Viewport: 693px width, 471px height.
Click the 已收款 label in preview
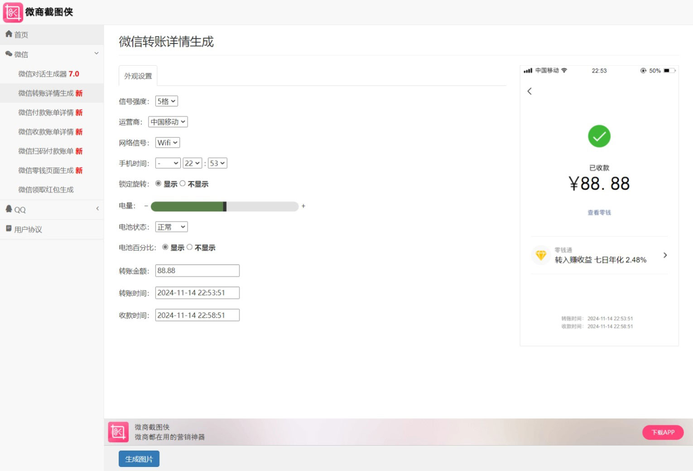[599, 168]
